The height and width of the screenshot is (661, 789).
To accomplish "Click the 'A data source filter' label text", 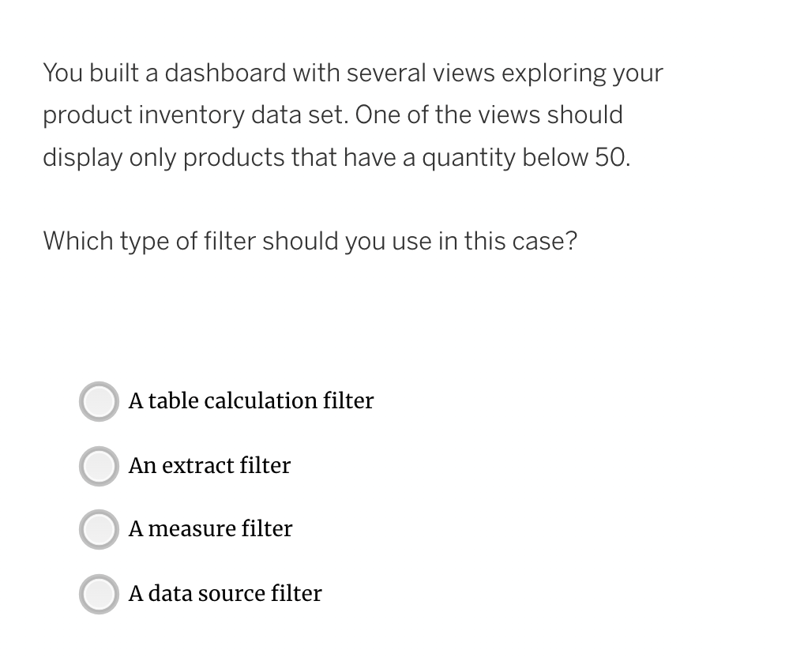I will (x=225, y=593).
